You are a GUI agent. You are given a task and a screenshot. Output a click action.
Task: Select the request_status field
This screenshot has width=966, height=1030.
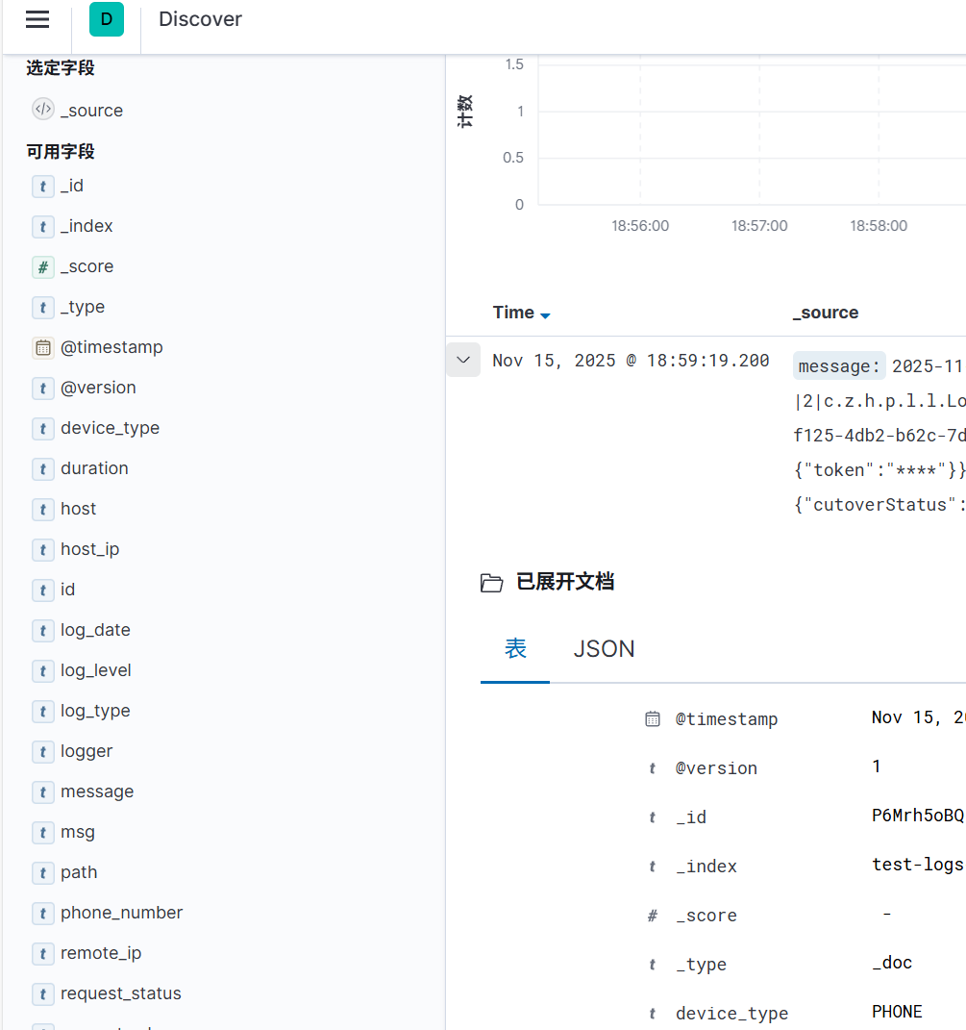click(120, 993)
